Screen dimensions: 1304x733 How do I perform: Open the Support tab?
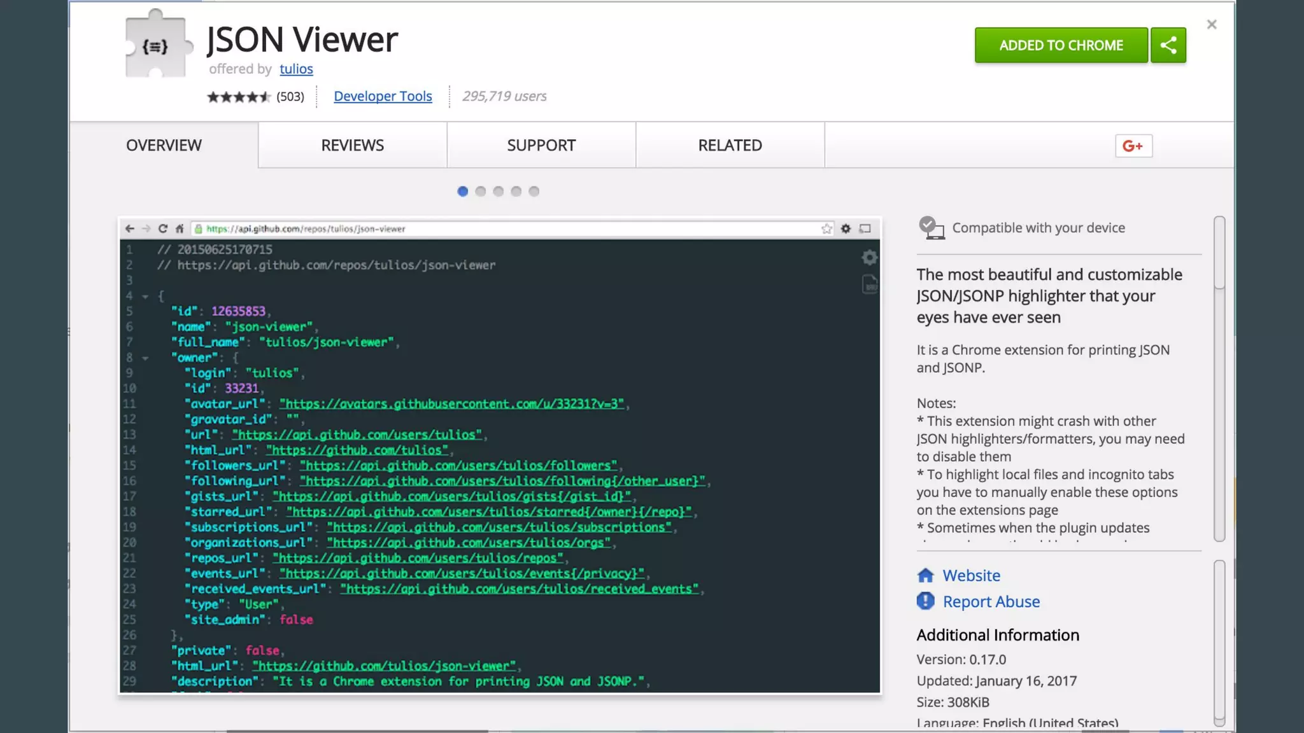(541, 145)
